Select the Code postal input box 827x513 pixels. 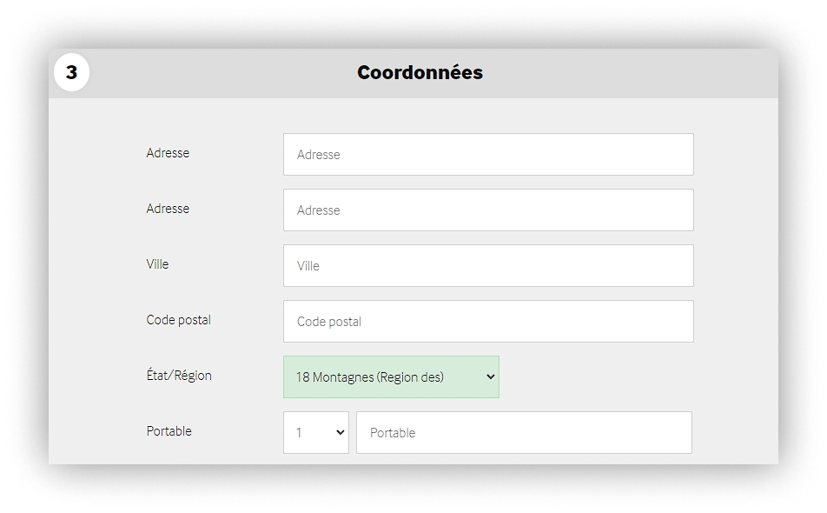487,321
